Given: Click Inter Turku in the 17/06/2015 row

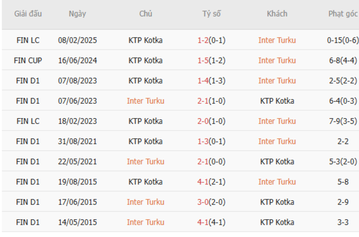Looking at the screenshot, I should 146,202.
